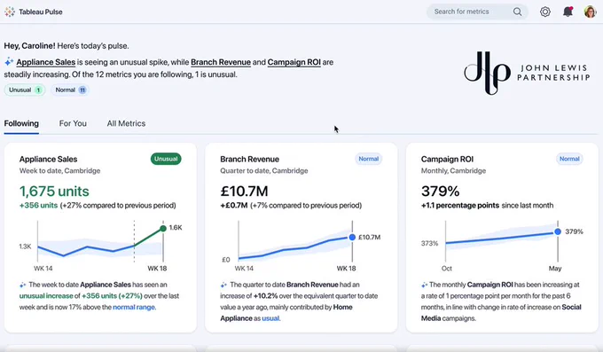603x352 pixels.
Task: Switch to the For You tab
Action: pyautogui.click(x=73, y=123)
